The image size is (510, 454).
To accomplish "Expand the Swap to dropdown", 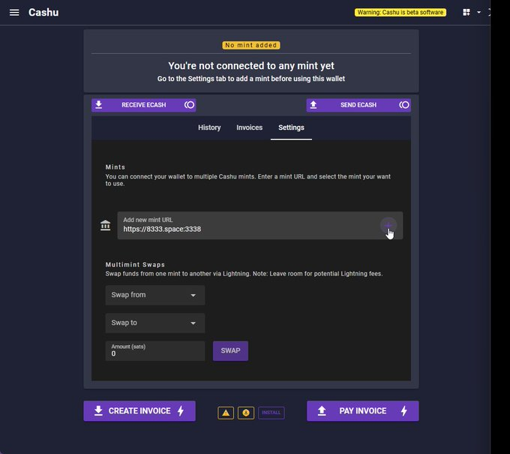I will (154, 323).
